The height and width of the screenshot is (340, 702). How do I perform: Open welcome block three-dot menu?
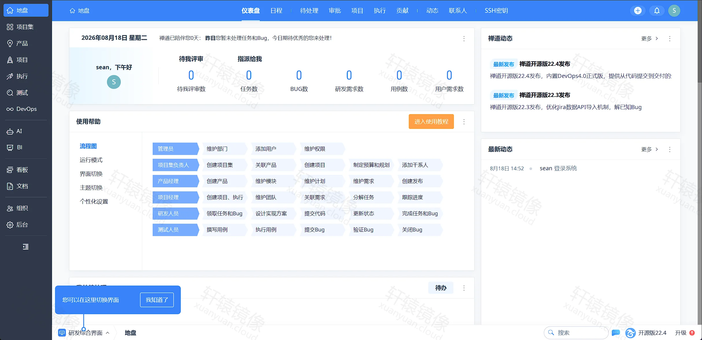(x=464, y=38)
